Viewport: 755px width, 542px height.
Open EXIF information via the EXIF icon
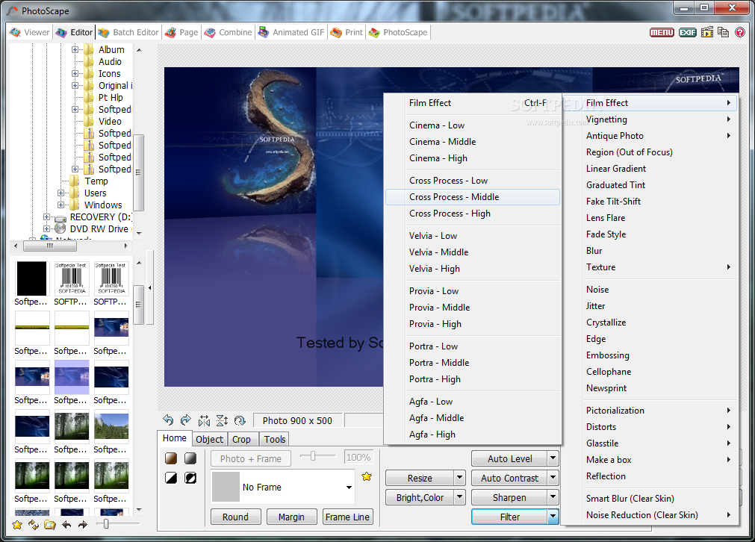pyautogui.click(x=688, y=32)
